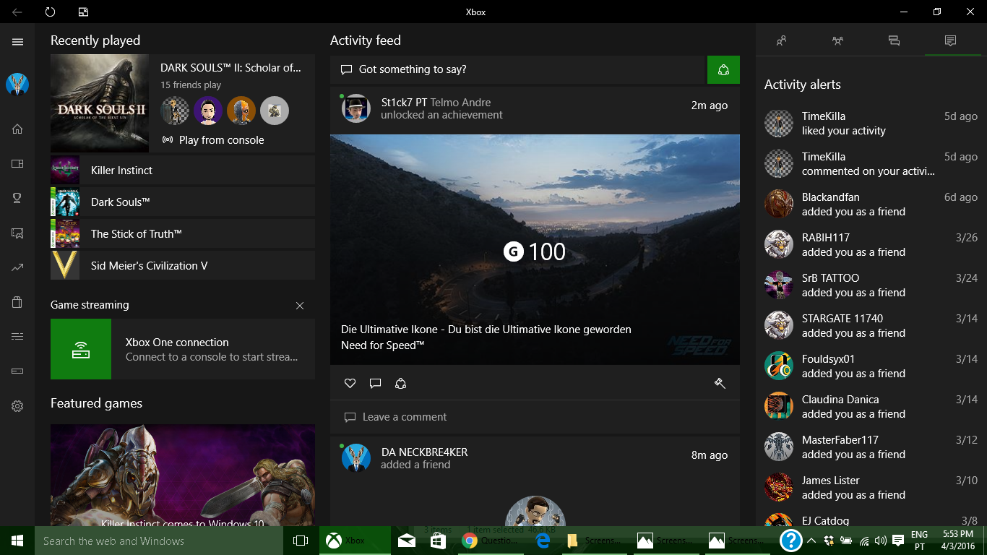Switch to the Activity alerts tab
The height and width of the screenshot is (555, 987).
coord(950,40)
